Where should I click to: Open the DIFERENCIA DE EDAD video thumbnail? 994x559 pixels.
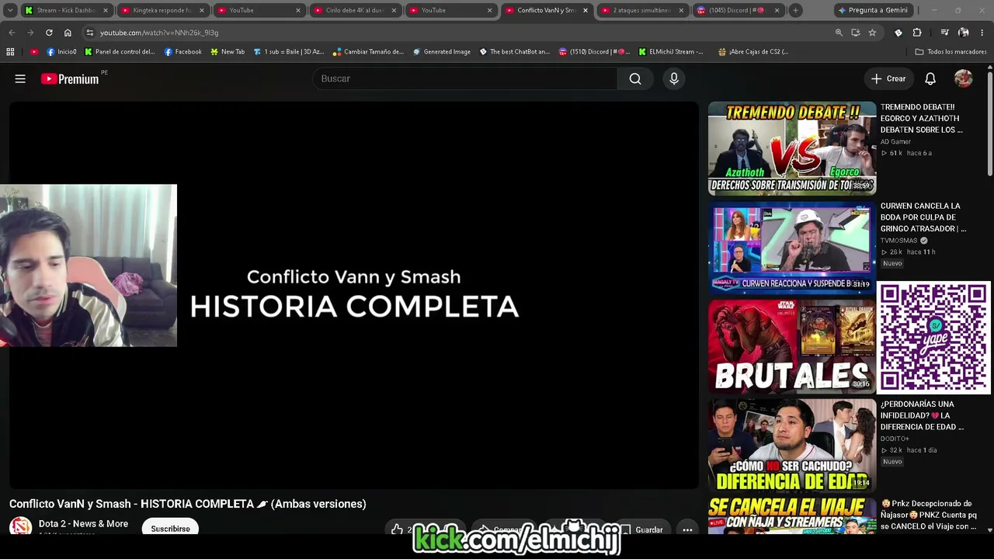pyautogui.click(x=792, y=446)
